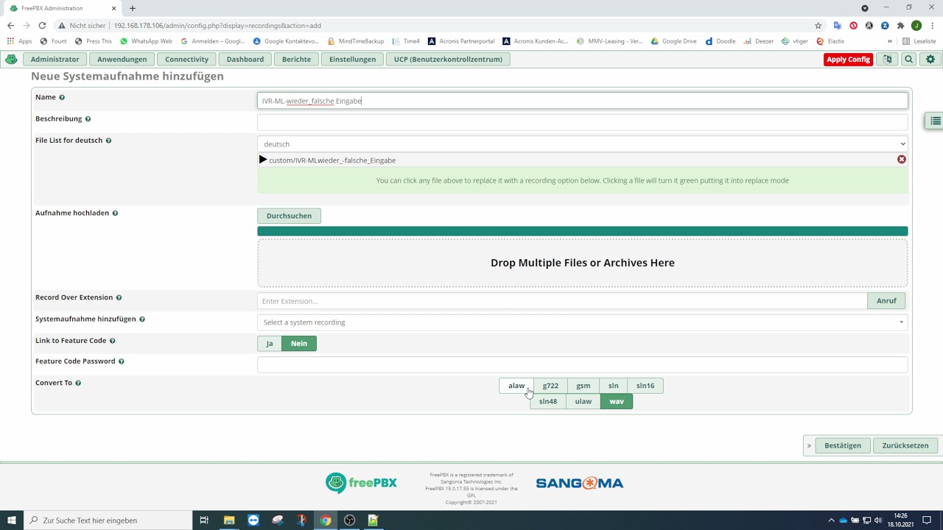Image resolution: width=943 pixels, height=530 pixels.
Task: Toggle wav conversion format
Action: (617, 401)
